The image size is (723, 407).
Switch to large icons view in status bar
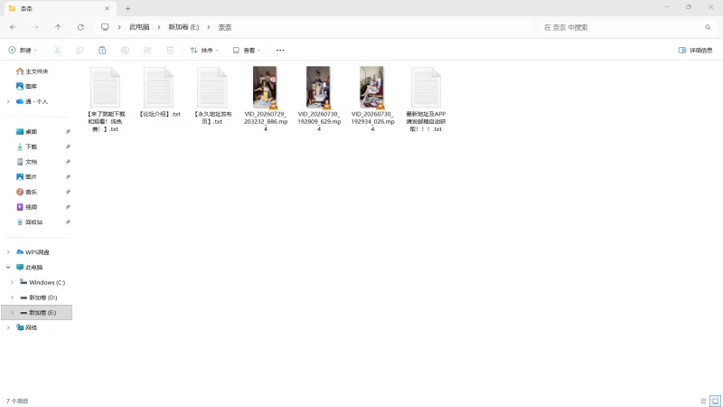click(715, 402)
